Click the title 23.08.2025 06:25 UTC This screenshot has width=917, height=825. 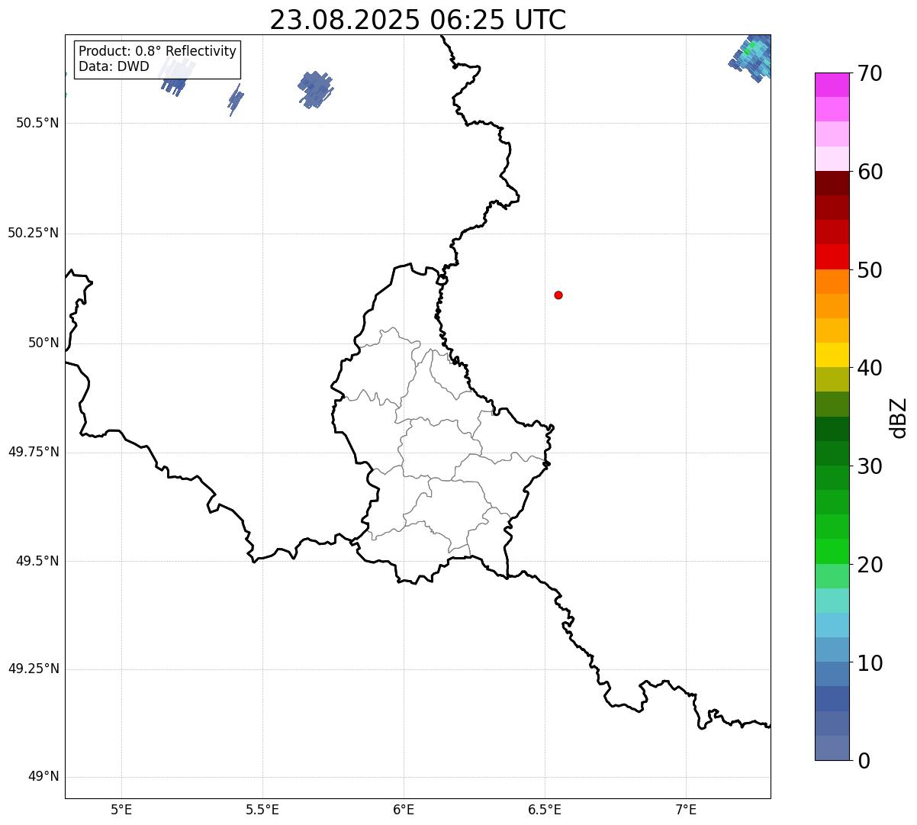click(418, 20)
